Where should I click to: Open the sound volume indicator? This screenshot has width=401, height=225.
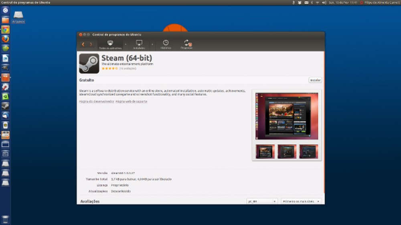[x=324, y=2]
